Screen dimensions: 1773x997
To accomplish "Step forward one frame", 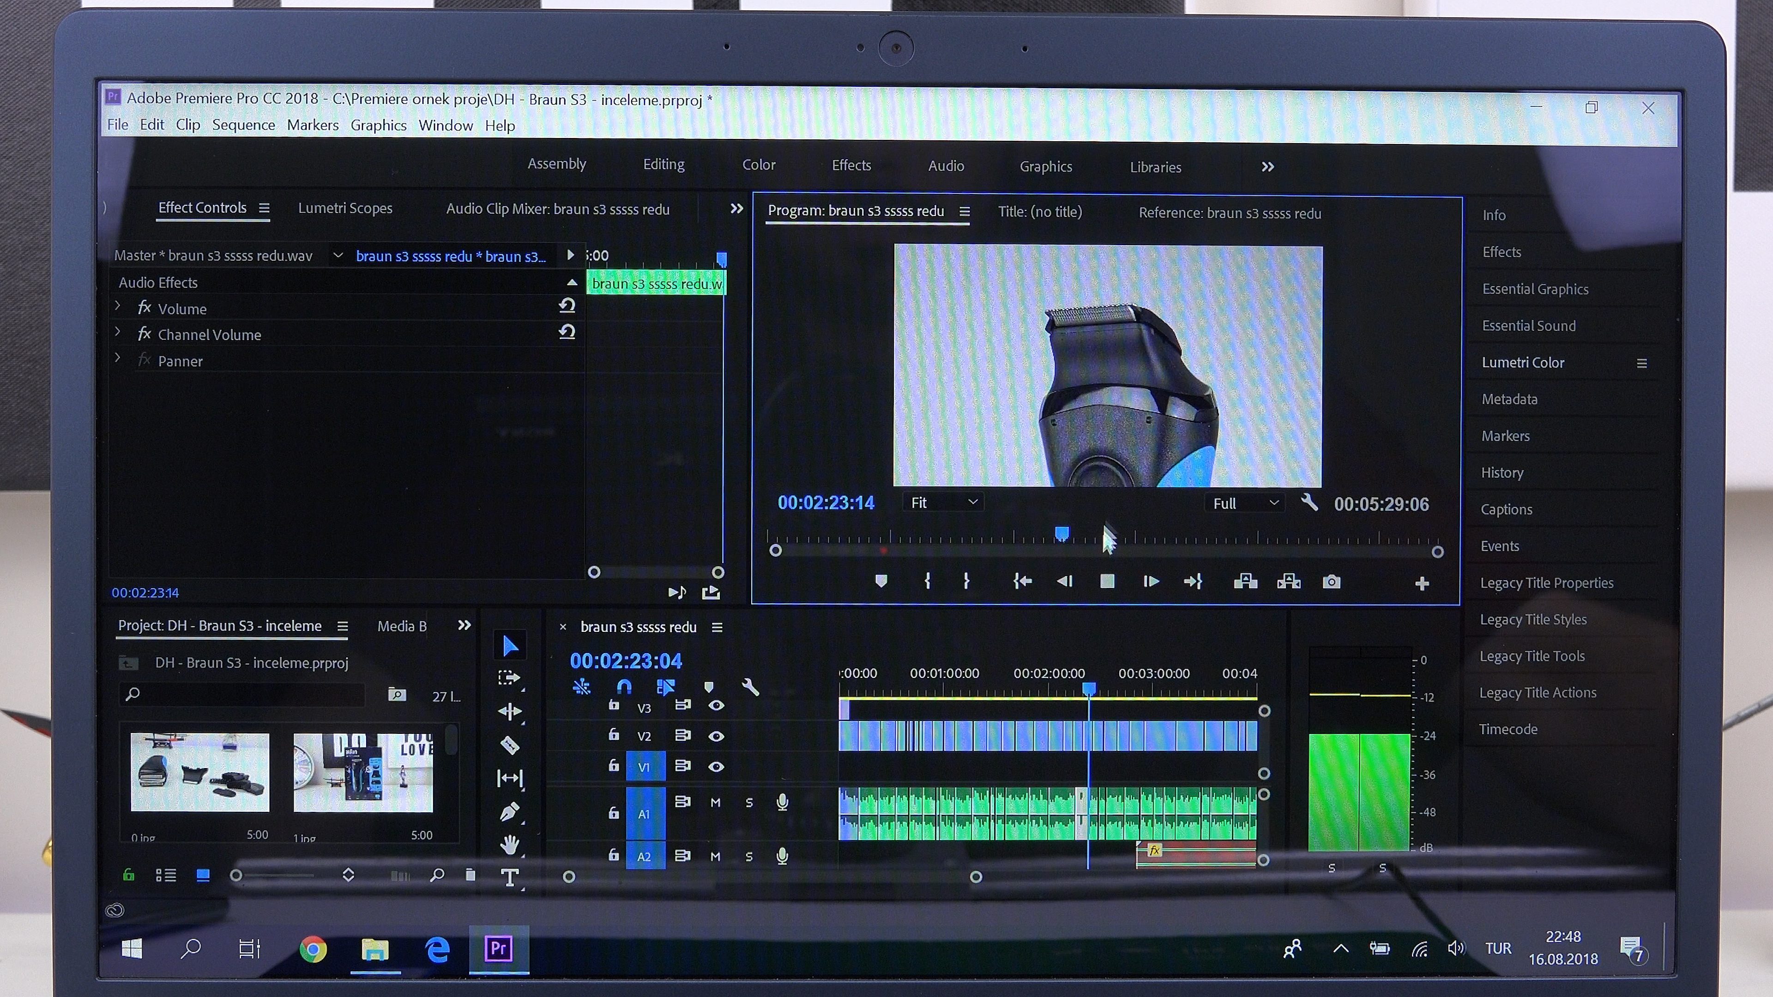I will (x=1151, y=582).
